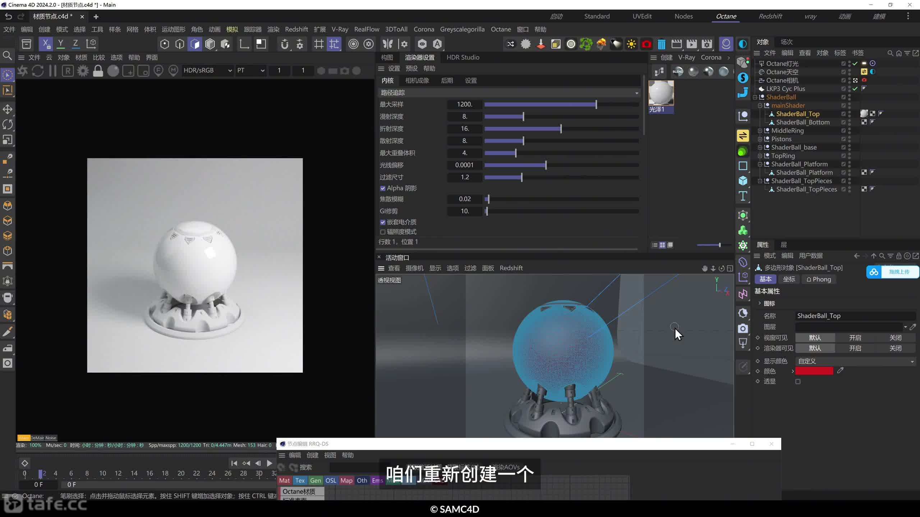920x517 pixels.
Task: Click the Octane render settings gear icon
Action: coord(83,71)
